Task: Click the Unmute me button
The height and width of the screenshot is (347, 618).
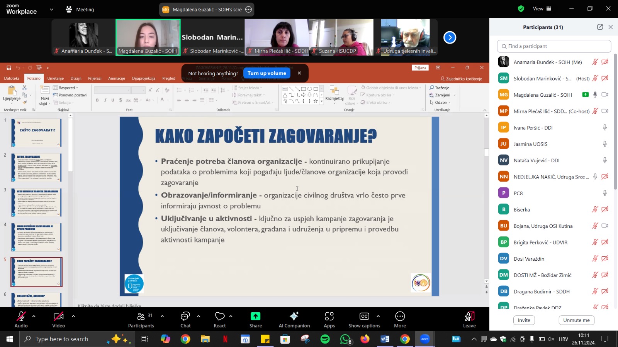Action: pos(576,320)
